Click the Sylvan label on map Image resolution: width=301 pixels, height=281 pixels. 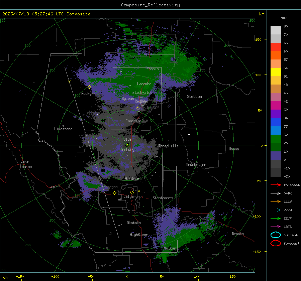128,99
